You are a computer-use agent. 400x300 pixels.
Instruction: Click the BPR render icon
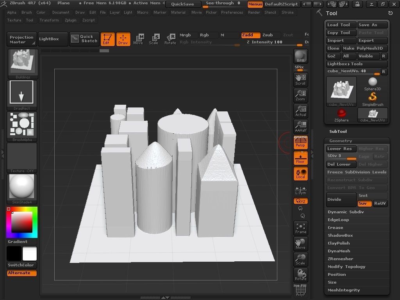[x=300, y=56]
